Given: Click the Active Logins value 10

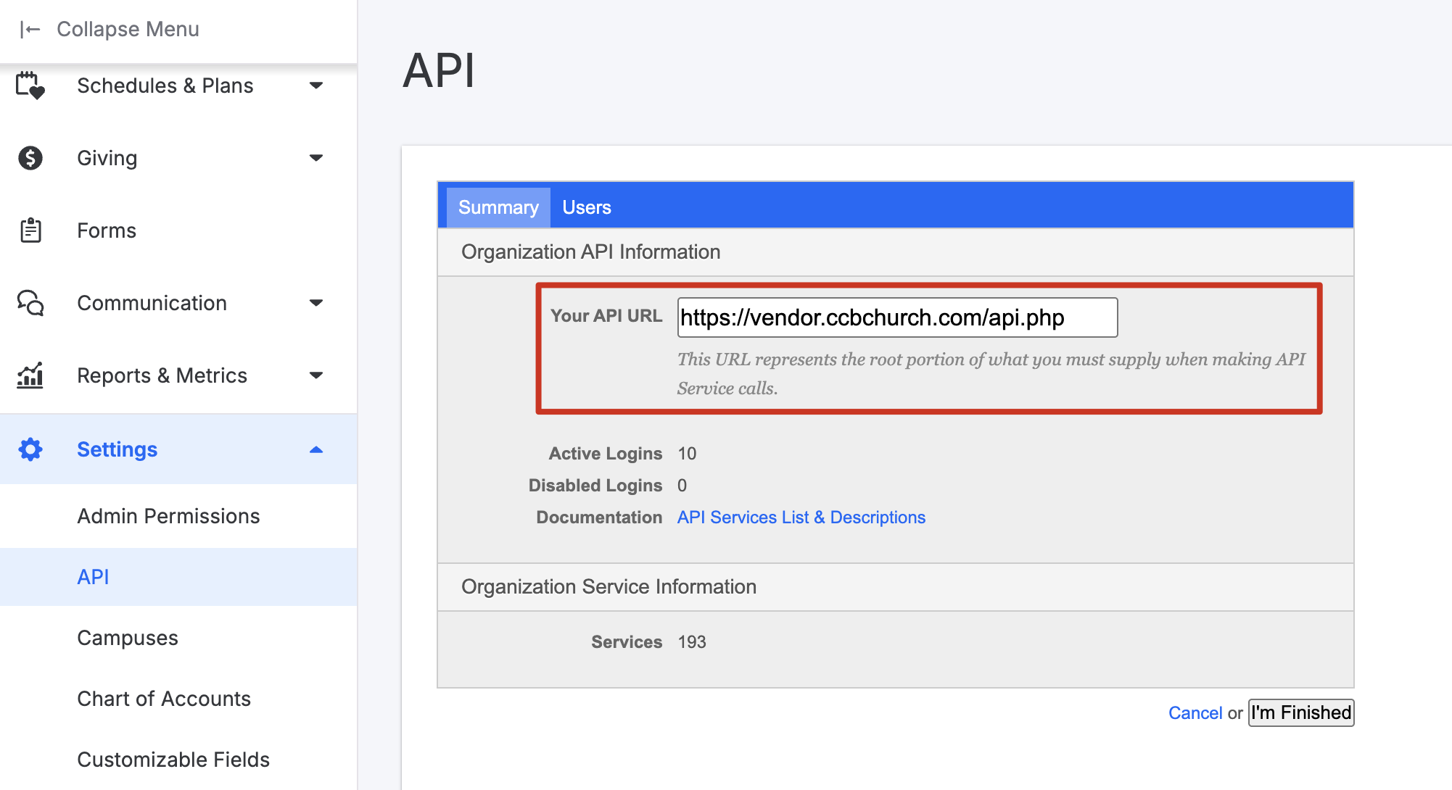Looking at the screenshot, I should 687,454.
